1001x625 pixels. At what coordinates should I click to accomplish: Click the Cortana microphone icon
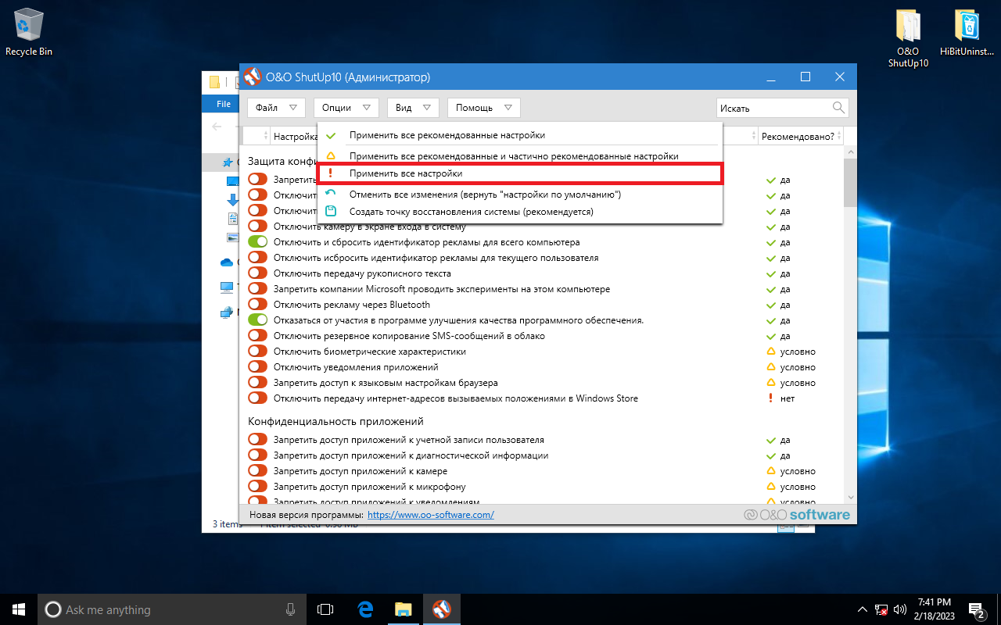click(x=291, y=609)
